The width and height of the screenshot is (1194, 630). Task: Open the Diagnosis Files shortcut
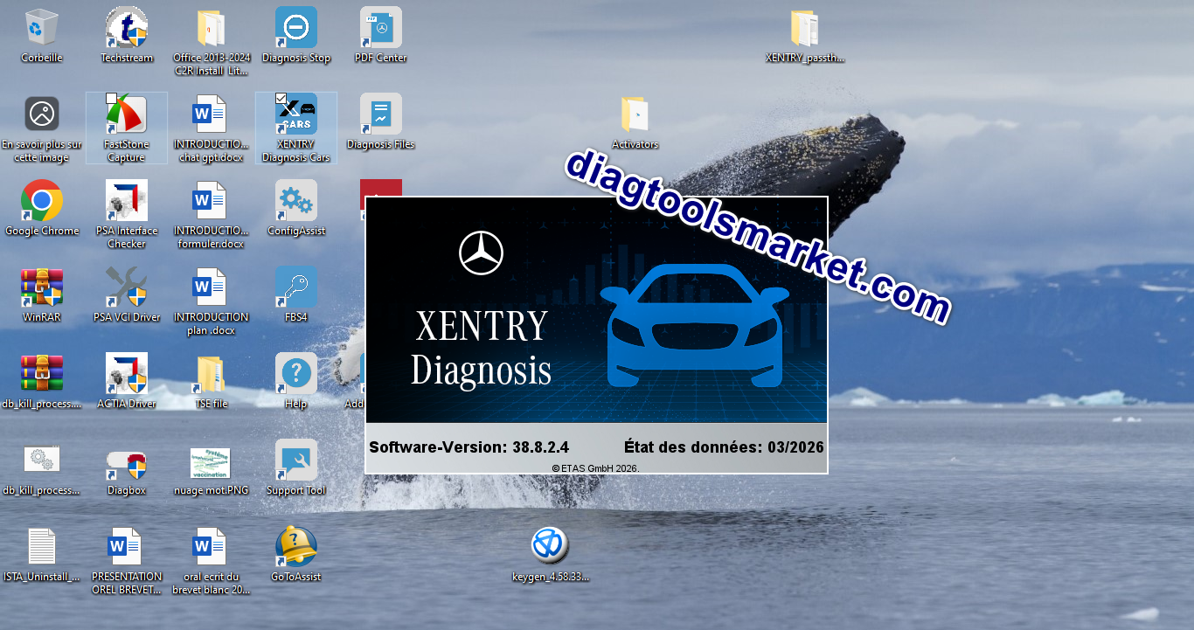pos(381,114)
